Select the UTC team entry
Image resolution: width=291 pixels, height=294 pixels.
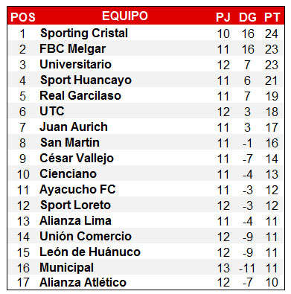[52, 112]
